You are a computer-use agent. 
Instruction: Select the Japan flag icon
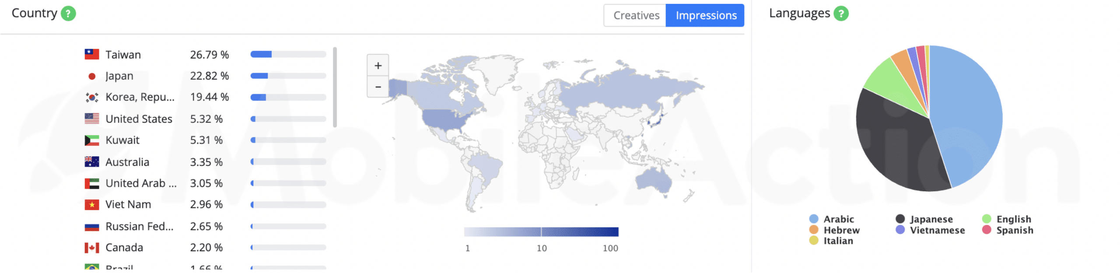pyautogui.click(x=91, y=76)
